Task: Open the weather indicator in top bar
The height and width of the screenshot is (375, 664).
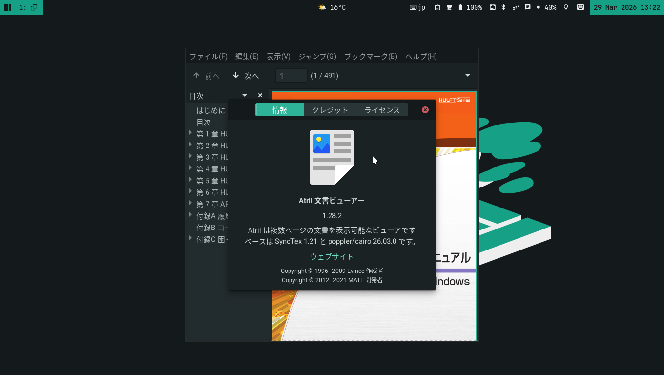Action: [332, 7]
